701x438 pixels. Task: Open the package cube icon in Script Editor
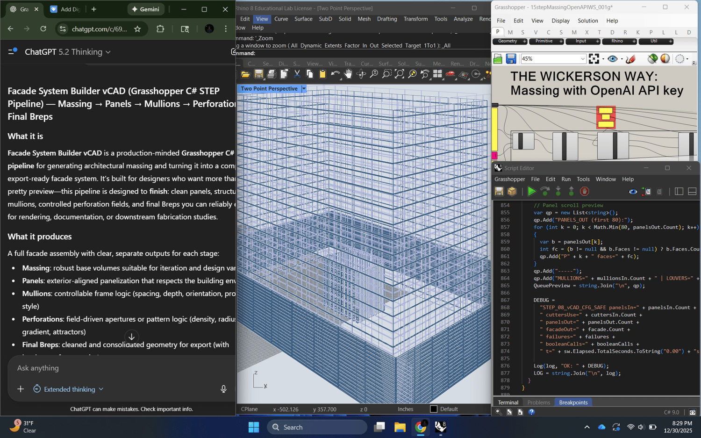click(x=512, y=191)
